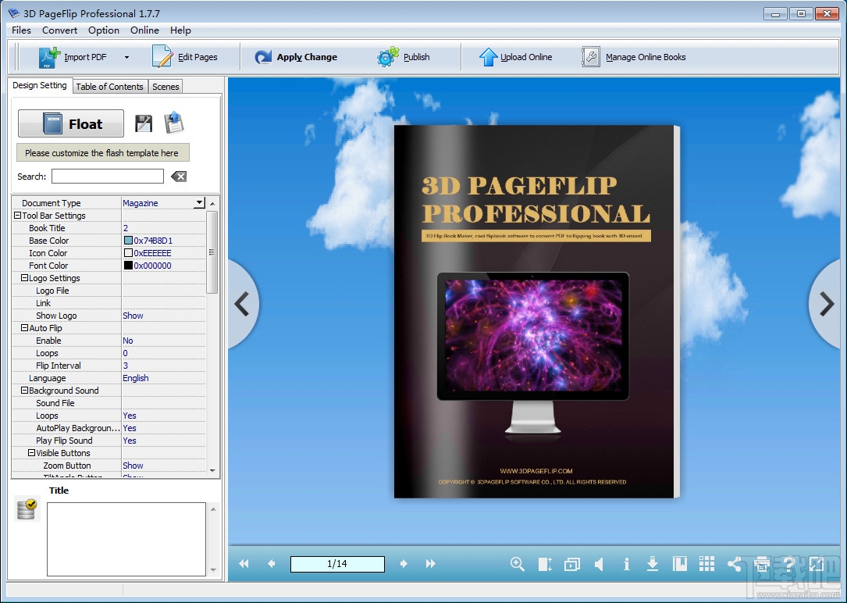Viewport: 847px width, 603px height.
Task: Collapse the Auto Flip group
Action: click(24, 327)
